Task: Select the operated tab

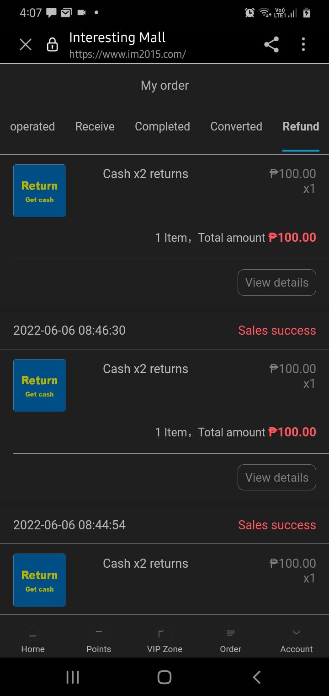Action: [x=32, y=126]
